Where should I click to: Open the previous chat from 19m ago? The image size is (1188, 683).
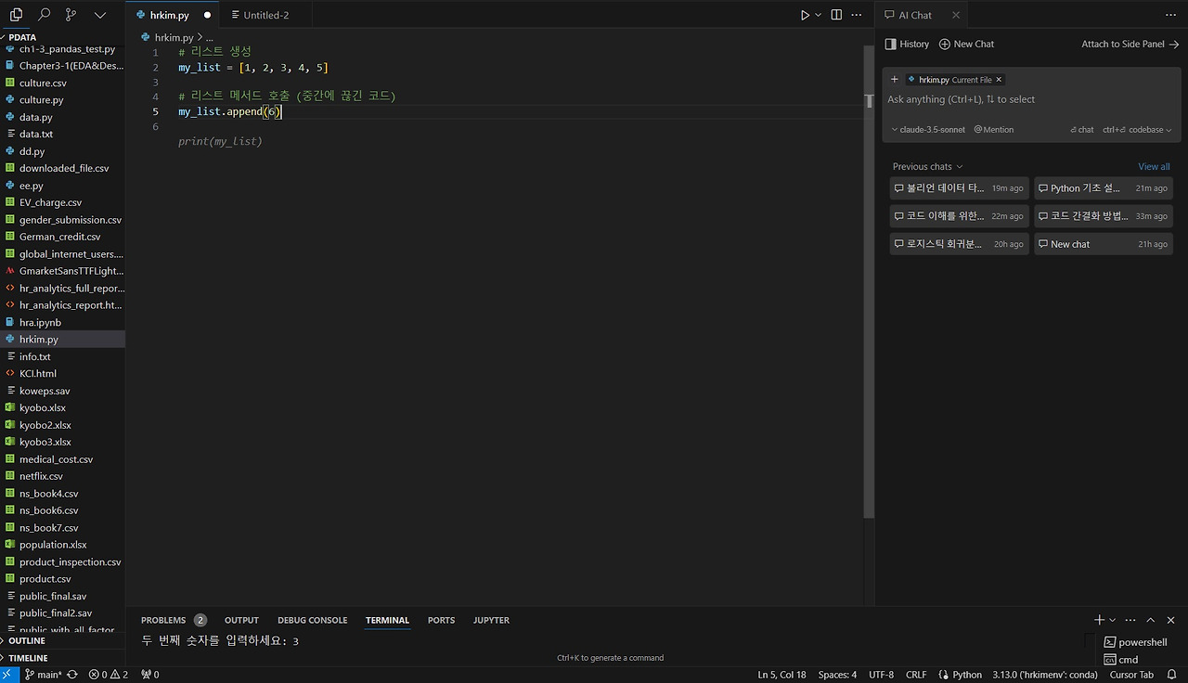coord(959,188)
